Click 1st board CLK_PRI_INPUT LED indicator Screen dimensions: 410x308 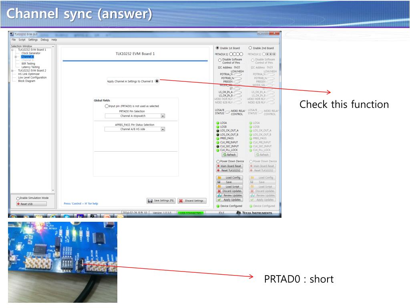click(x=217, y=142)
